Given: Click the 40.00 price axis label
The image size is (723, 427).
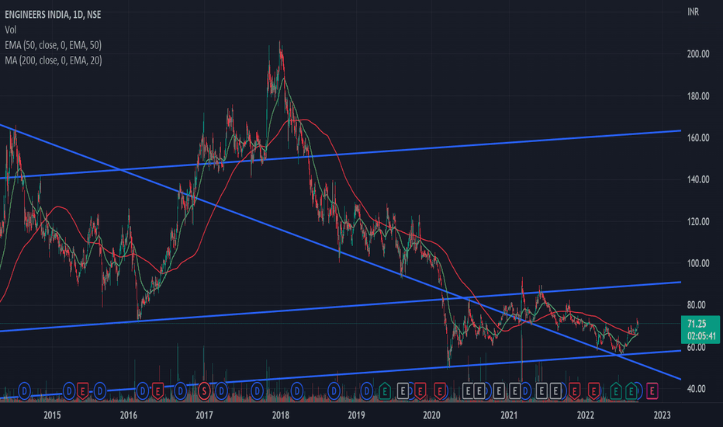Looking at the screenshot, I should 697,389.
